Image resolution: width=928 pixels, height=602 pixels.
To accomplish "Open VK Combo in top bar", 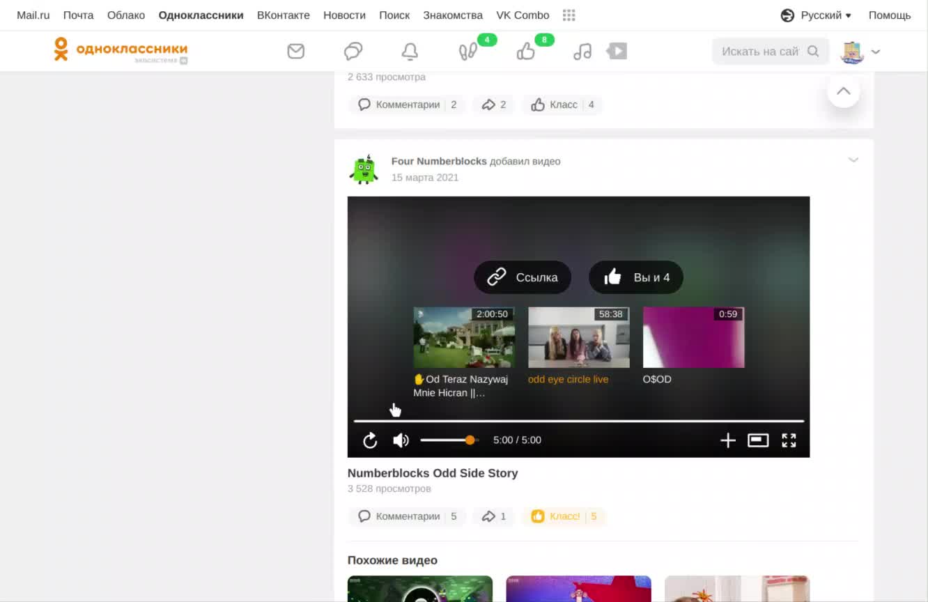I will pos(523,15).
